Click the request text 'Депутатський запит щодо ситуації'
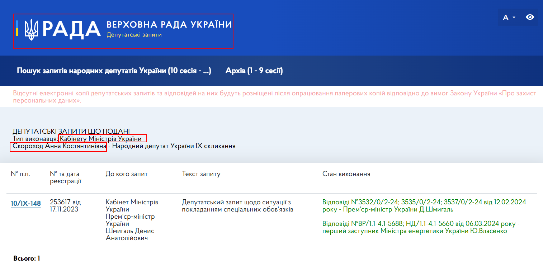The image size is (543, 266). click(238, 206)
